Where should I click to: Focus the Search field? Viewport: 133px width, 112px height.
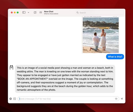[99, 13]
